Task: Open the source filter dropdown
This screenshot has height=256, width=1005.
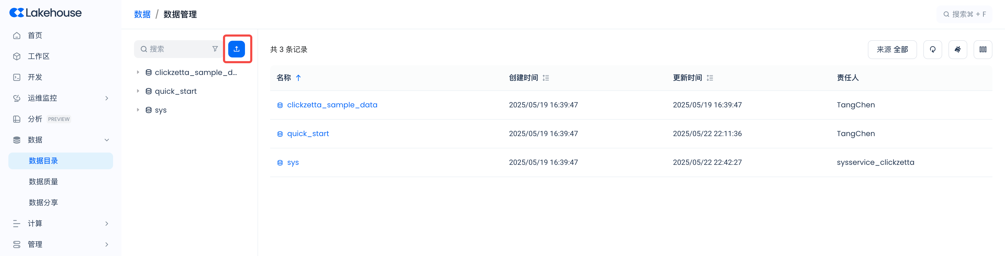Action: (892, 49)
